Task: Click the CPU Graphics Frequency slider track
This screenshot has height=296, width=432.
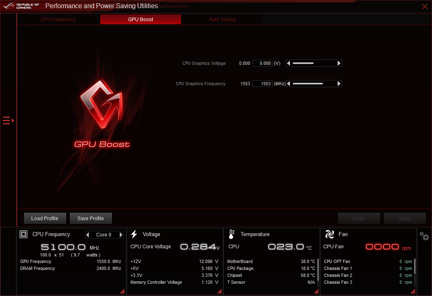Action: 314,84
